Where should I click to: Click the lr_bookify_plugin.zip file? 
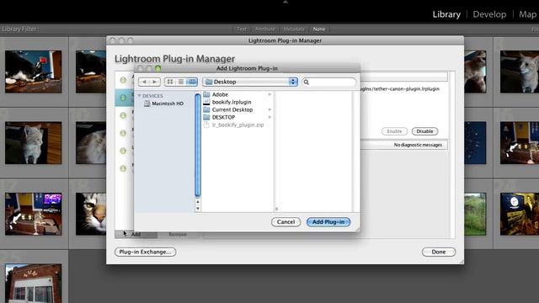237,125
